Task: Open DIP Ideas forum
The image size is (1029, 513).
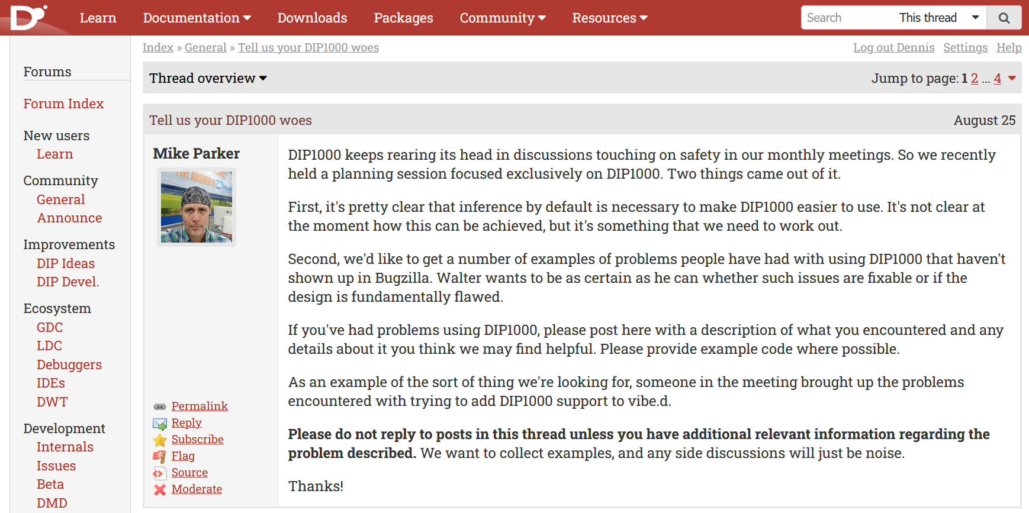Action: pyautogui.click(x=66, y=263)
